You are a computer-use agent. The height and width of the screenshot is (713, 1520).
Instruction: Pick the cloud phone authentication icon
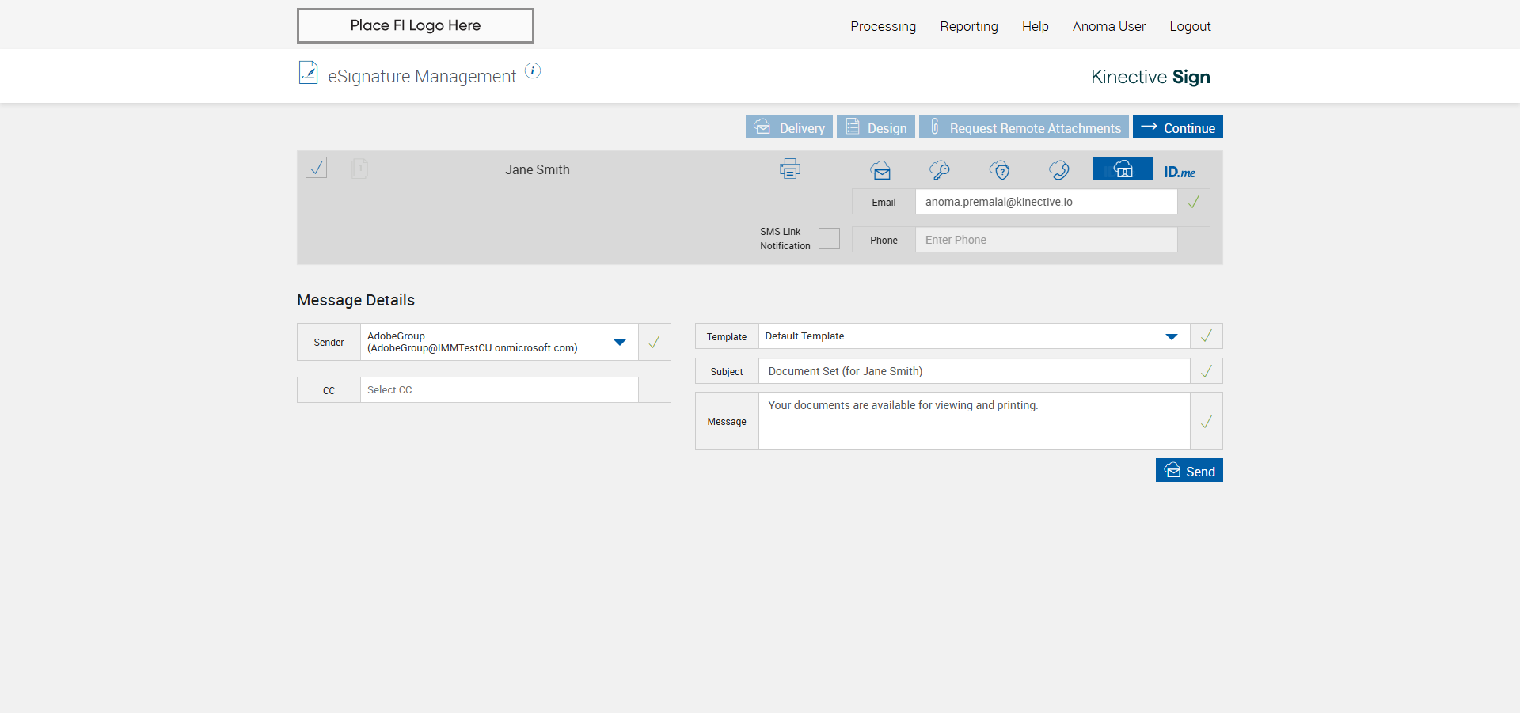click(1059, 170)
